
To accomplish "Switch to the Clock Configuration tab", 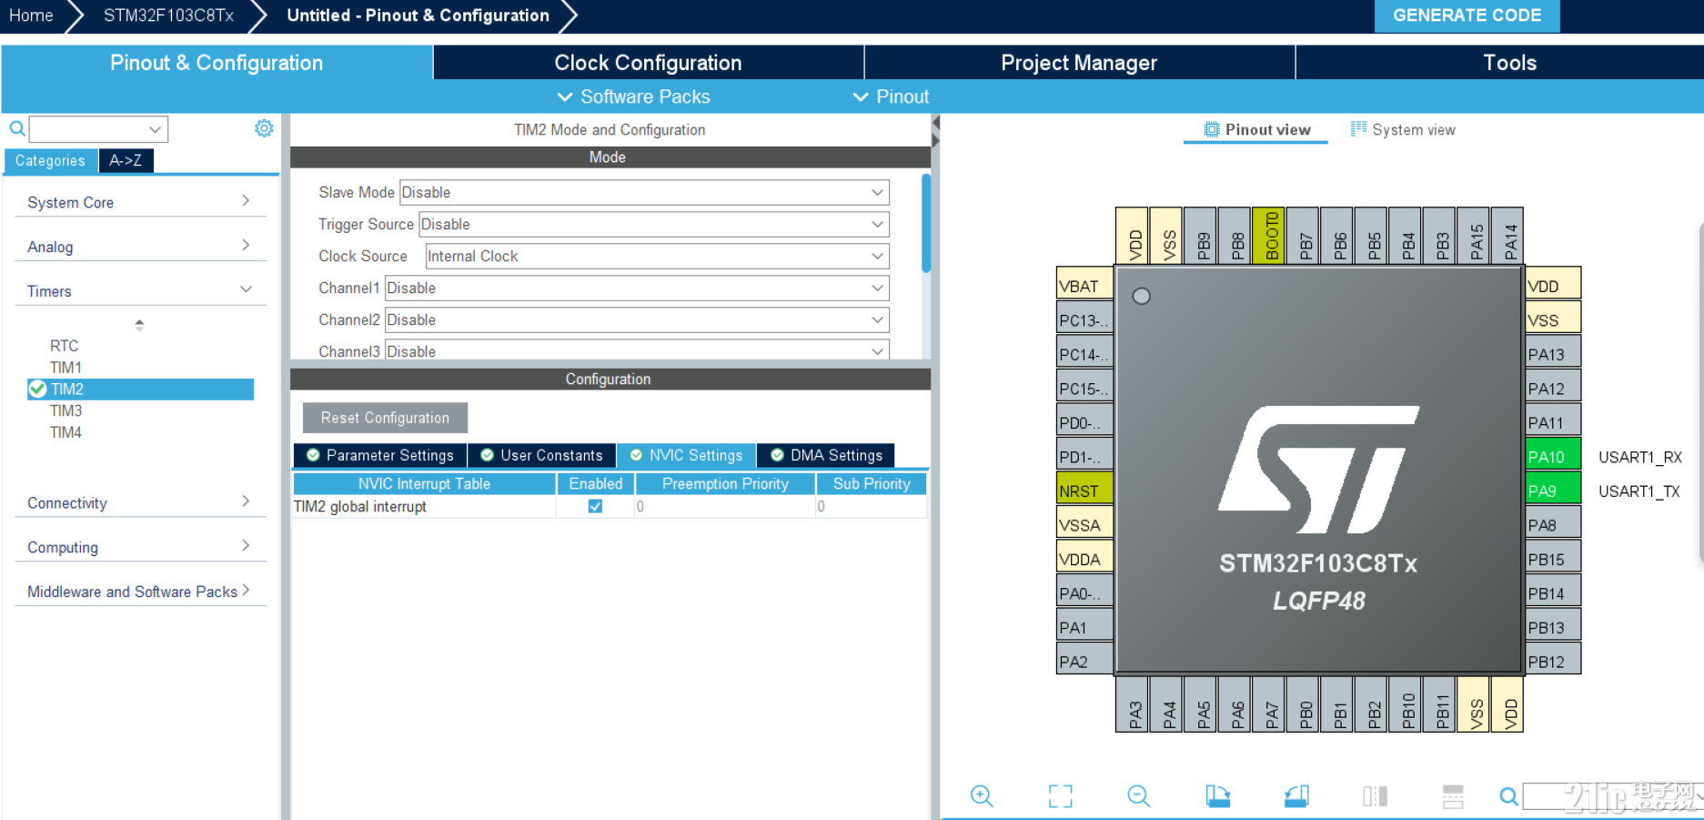I will pyautogui.click(x=648, y=63).
